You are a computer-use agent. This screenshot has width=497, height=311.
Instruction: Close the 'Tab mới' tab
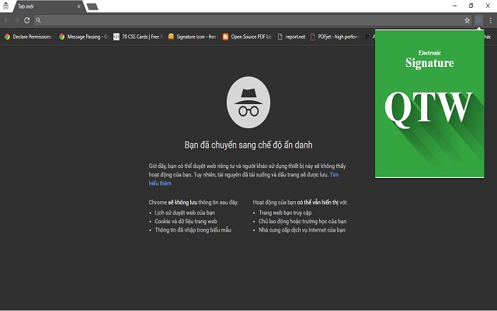[x=79, y=6]
